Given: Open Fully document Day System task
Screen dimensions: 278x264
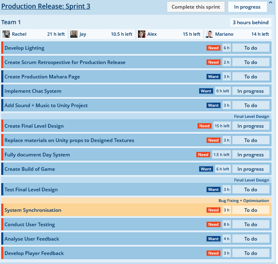Looking at the screenshot, I should click(x=37, y=155).
